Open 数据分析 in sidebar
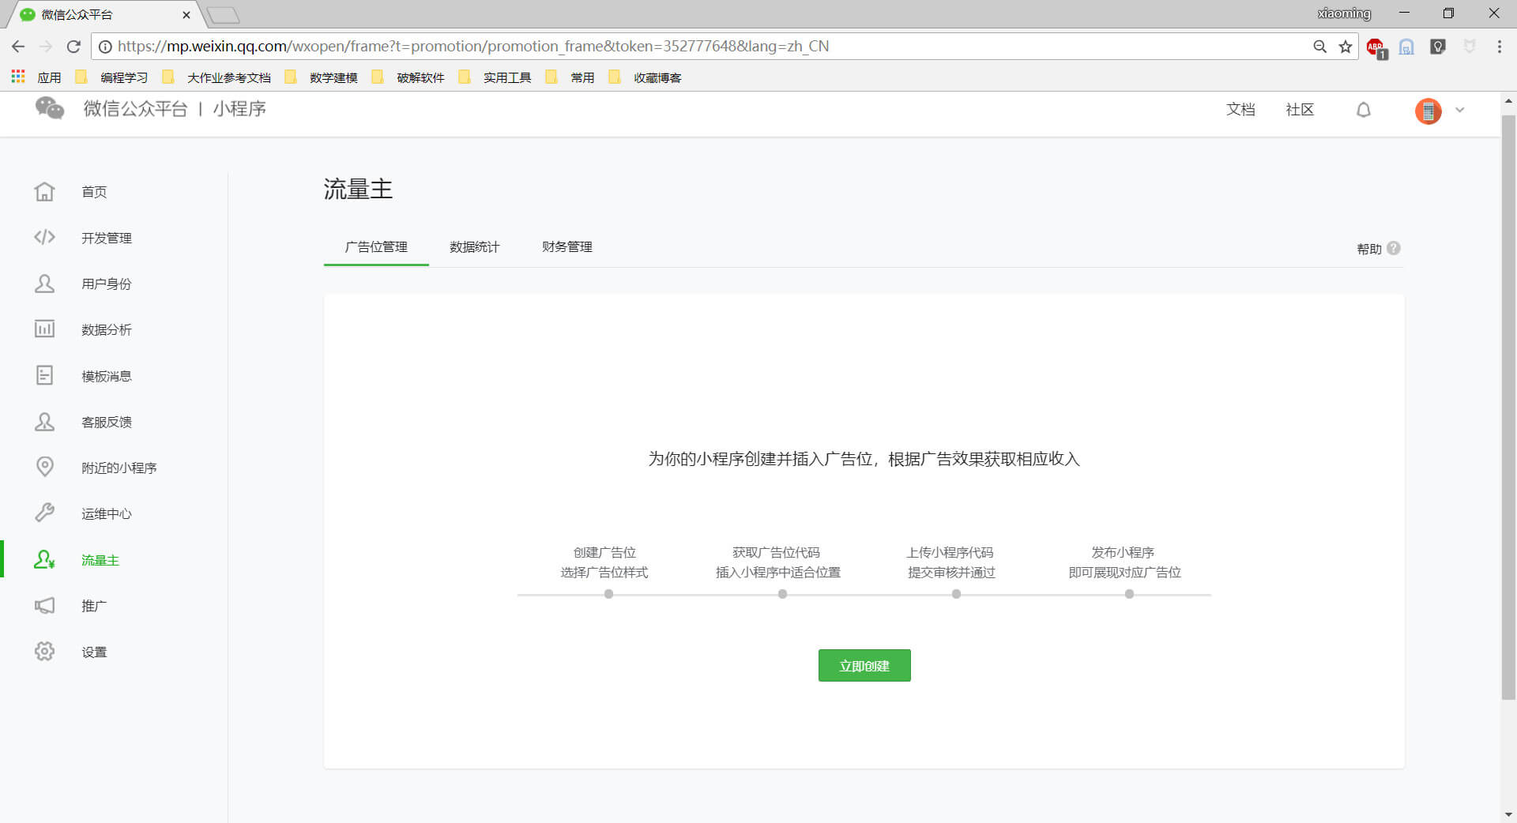 [x=107, y=330]
